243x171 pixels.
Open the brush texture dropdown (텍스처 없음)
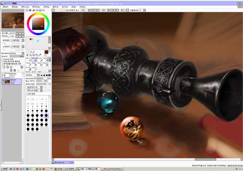tap(34, 90)
